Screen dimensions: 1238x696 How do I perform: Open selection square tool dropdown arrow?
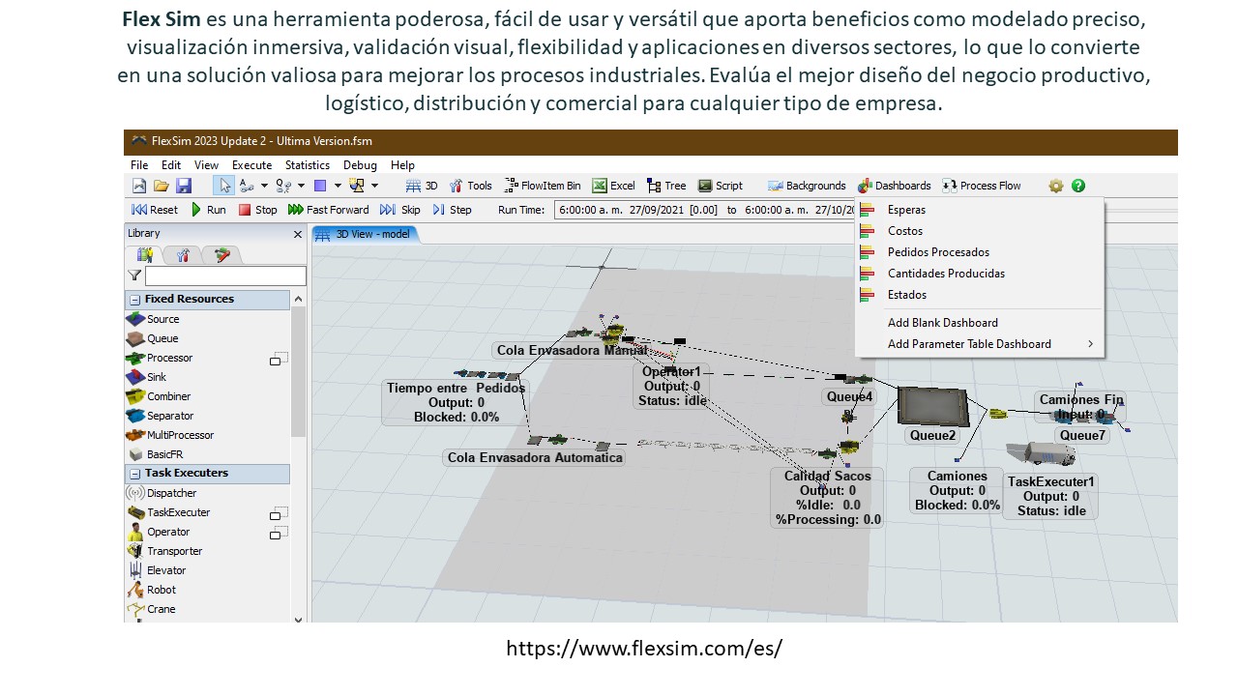[x=338, y=186]
